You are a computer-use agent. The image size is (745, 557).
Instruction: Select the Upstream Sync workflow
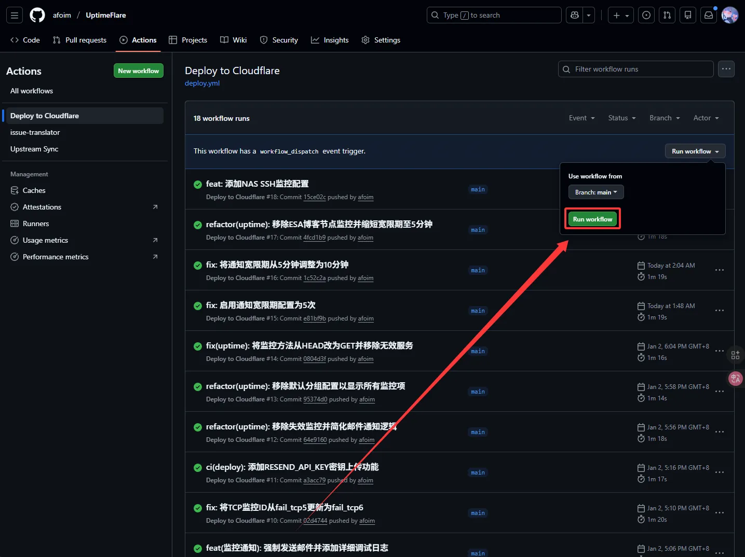34,149
